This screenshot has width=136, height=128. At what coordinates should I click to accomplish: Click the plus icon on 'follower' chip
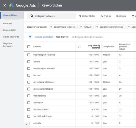click(x=81, y=27)
